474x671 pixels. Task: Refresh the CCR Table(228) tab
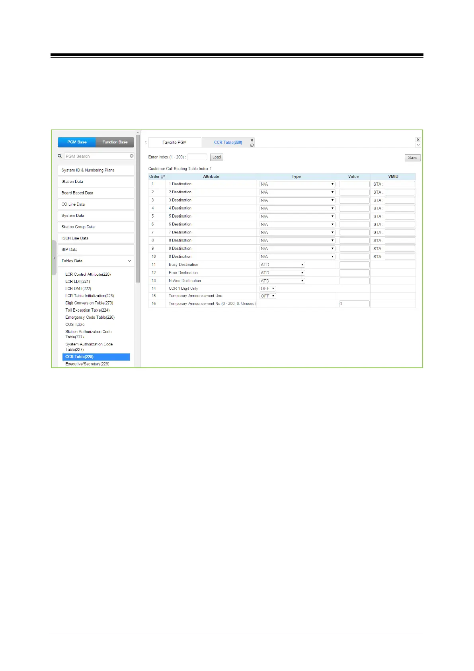[x=252, y=145]
